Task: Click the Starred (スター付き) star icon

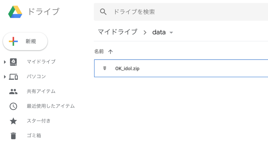Action: (x=13, y=121)
